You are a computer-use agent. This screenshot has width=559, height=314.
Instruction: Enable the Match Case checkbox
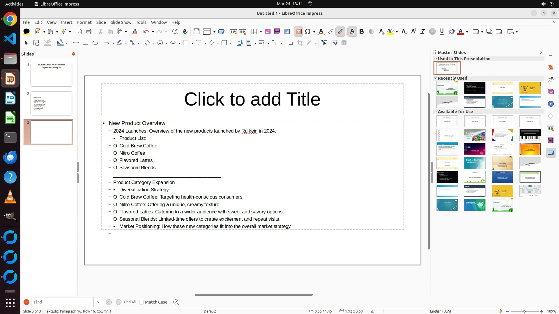tap(141, 302)
